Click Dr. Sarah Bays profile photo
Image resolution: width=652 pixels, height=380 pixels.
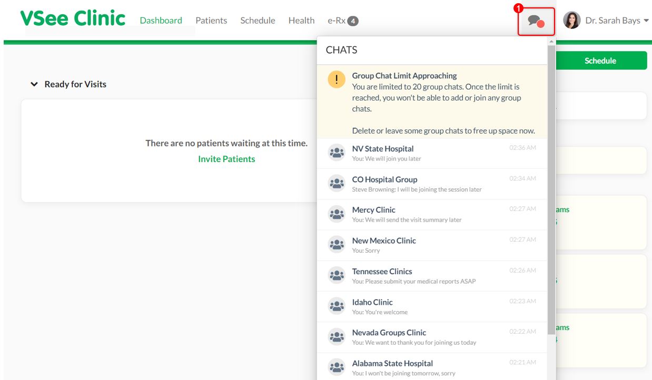click(572, 21)
